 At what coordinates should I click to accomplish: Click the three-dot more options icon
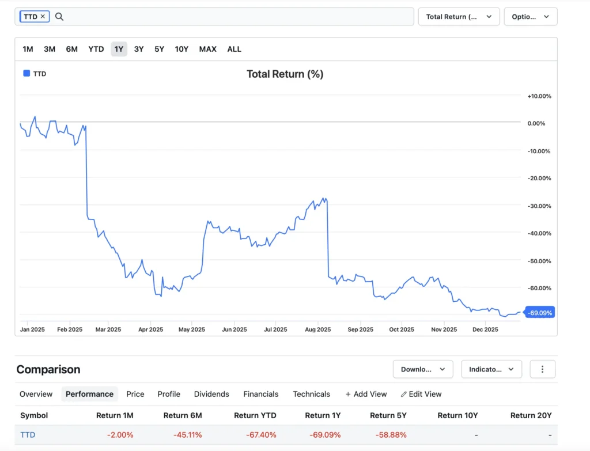(542, 369)
